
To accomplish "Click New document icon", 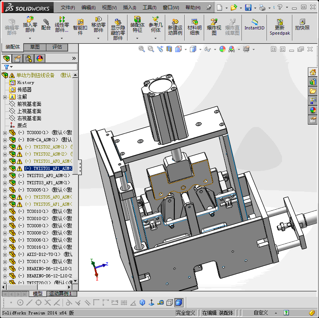I will (219, 8).
